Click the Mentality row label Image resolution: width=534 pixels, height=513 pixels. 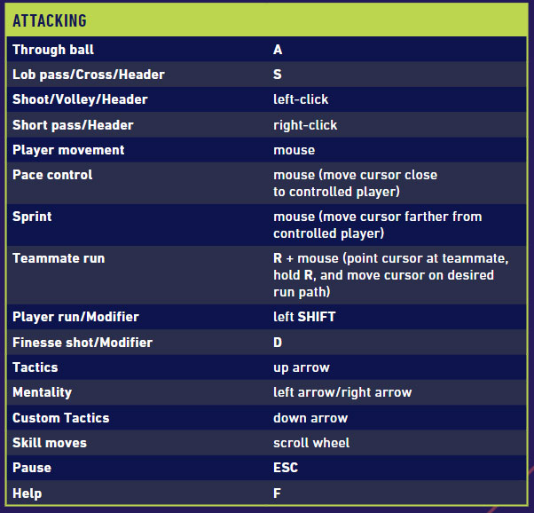(43, 392)
